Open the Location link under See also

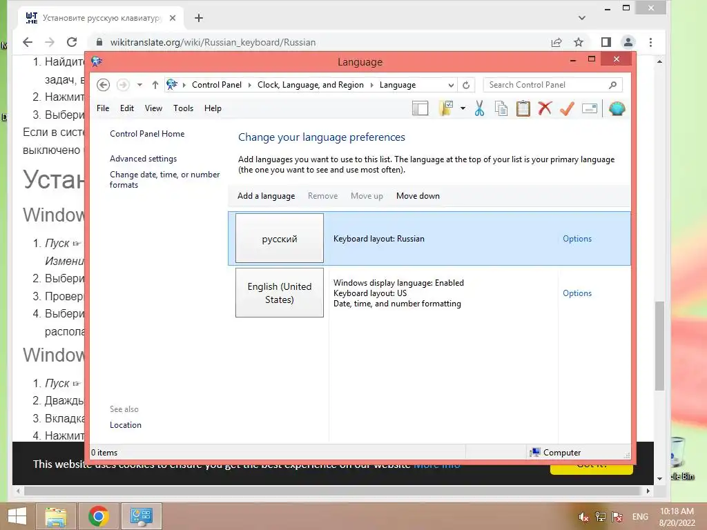tap(126, 425)
